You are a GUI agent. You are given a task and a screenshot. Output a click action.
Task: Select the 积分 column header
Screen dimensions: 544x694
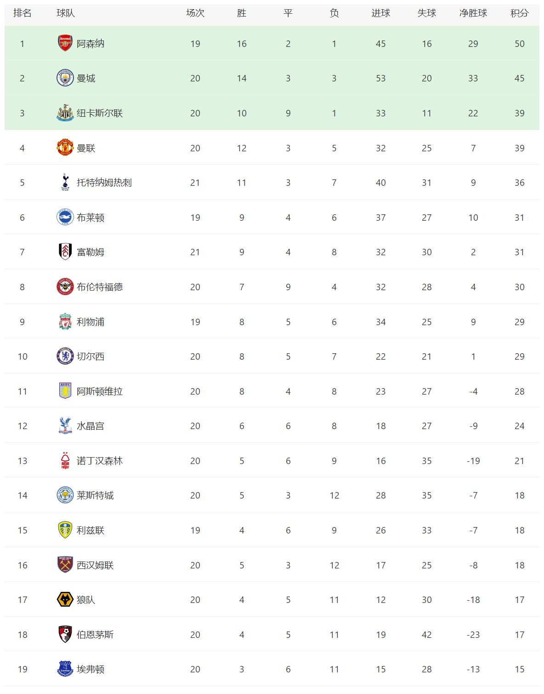pos(519,13)
